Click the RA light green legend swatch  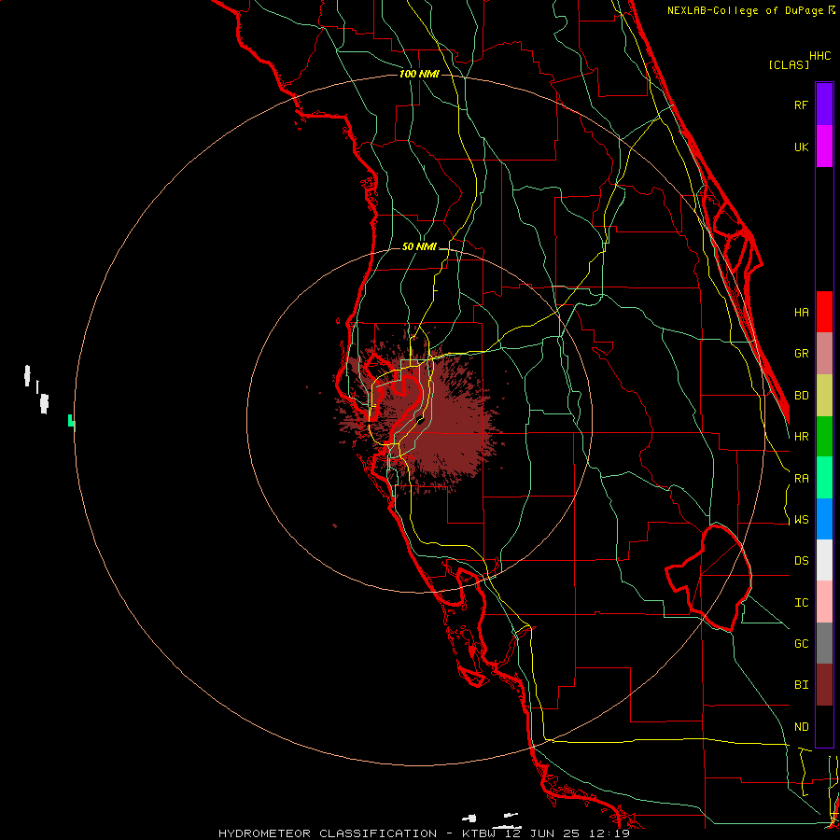click(x=824, y=478)
